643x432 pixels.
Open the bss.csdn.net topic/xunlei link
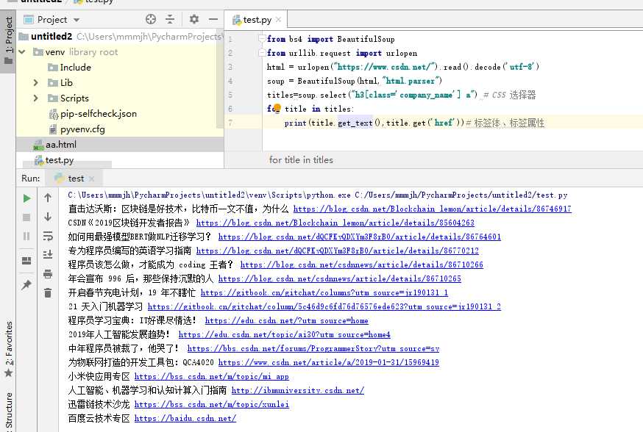[x=212, y=404]
